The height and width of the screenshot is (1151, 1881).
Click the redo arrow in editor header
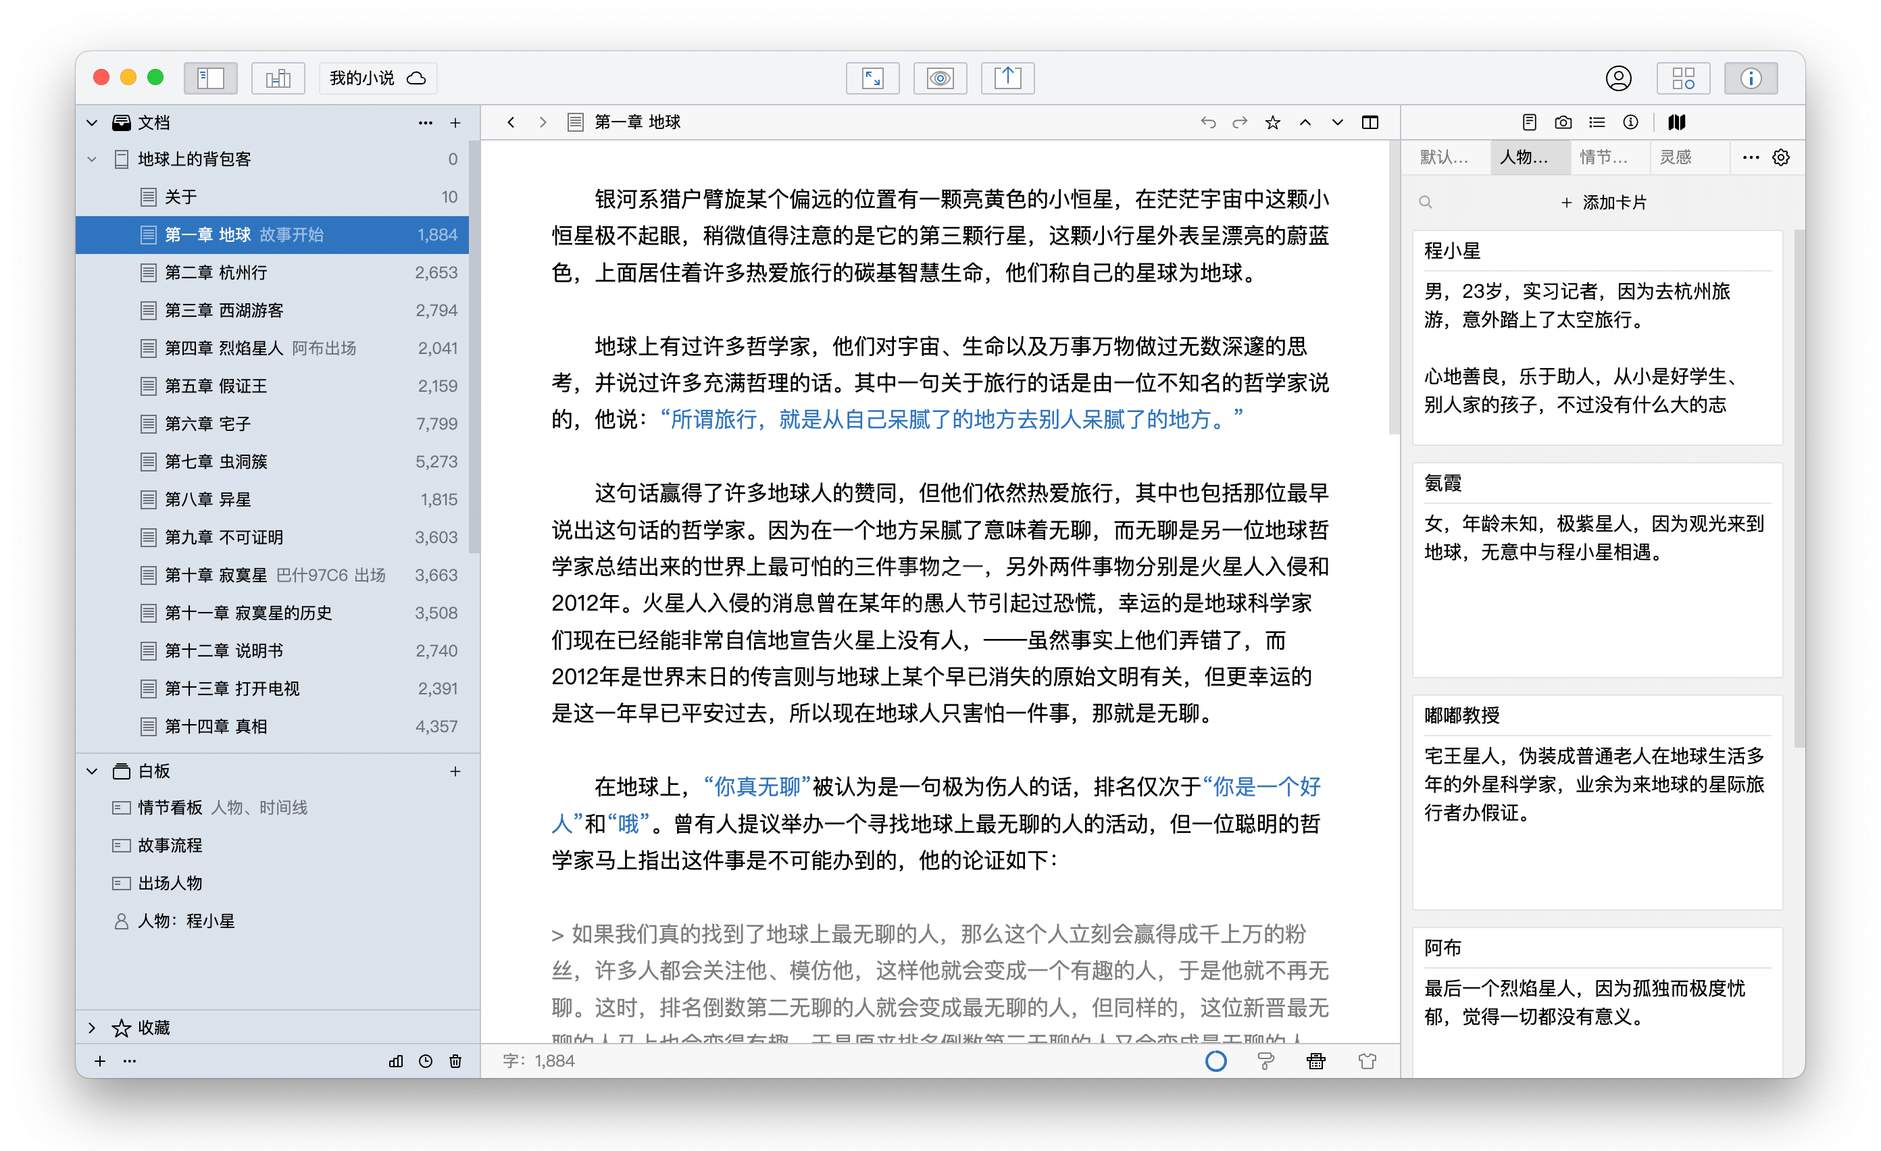(1240, 122)
